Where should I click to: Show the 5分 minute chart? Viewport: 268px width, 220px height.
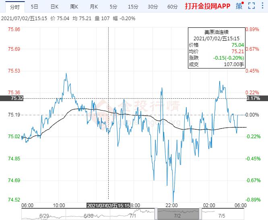click(x=113, y=6)
